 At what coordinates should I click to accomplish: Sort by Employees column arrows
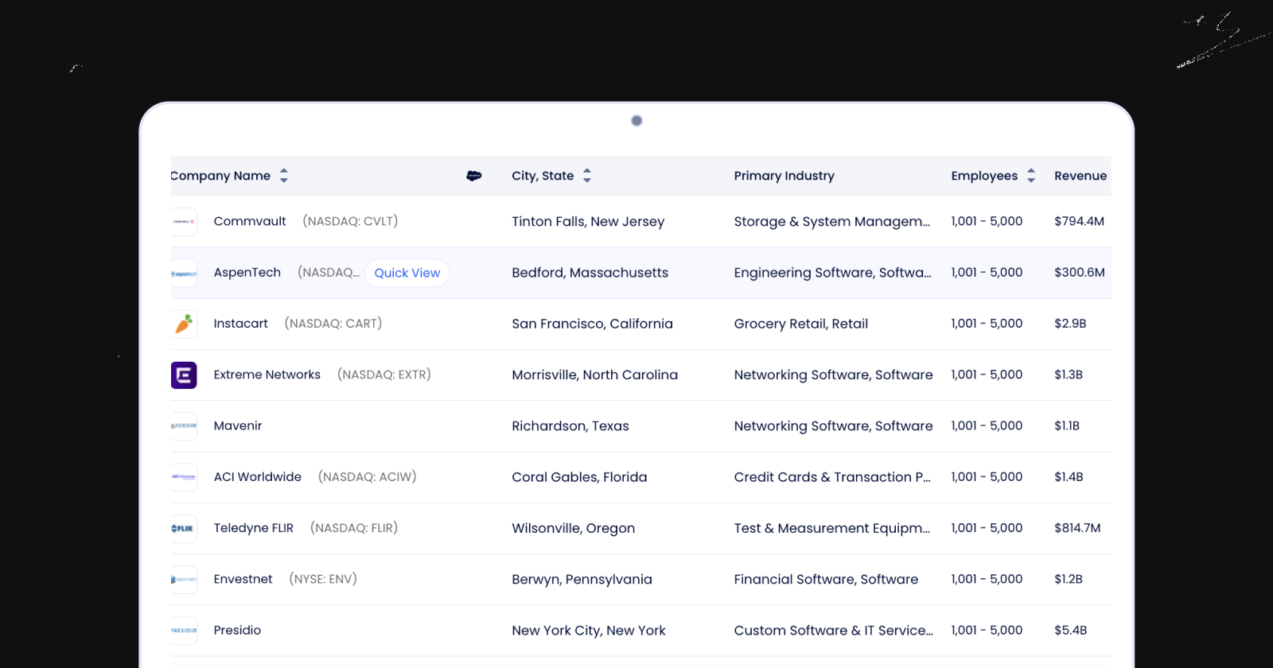point(1031,176)
